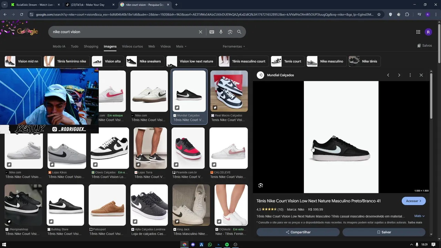Open Chrome extensions puzzle icon
This screenshot has height=248, width=441.
coord(407,14)
